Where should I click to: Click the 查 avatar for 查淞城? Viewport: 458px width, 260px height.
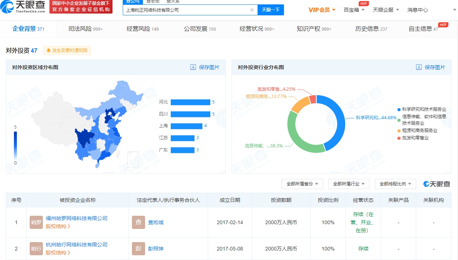[x=138, y=222]
